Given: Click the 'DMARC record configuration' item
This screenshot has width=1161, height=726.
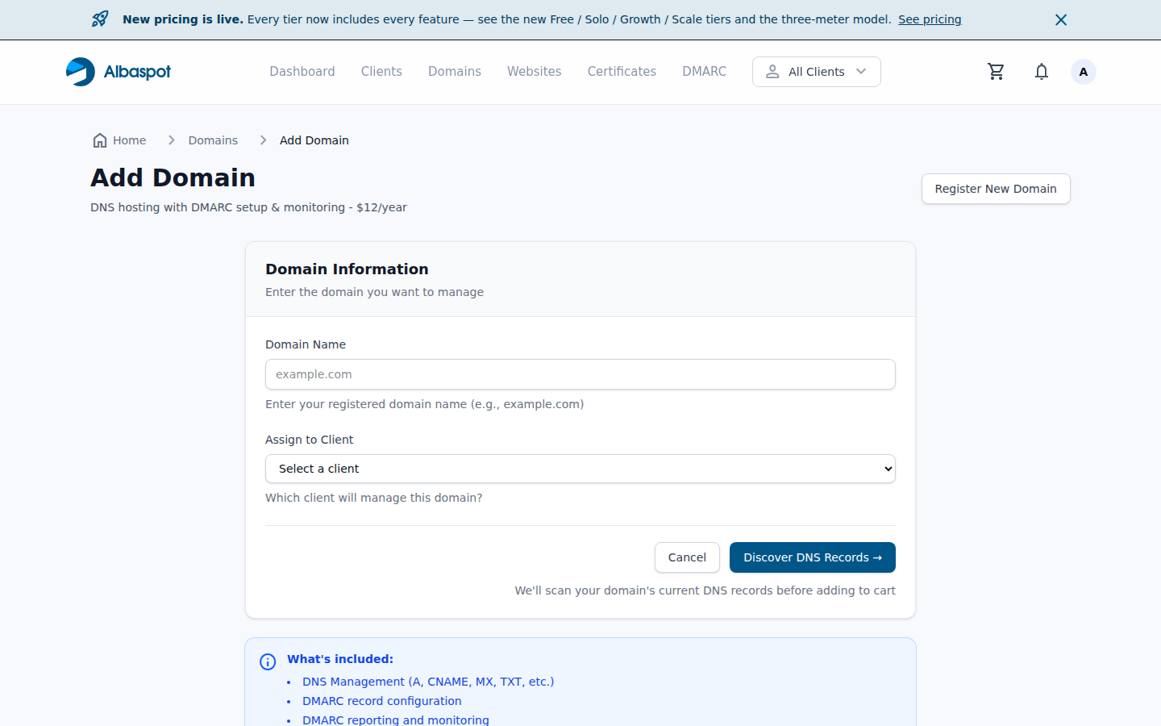Looking at the screenshot, I should [382, 701].
